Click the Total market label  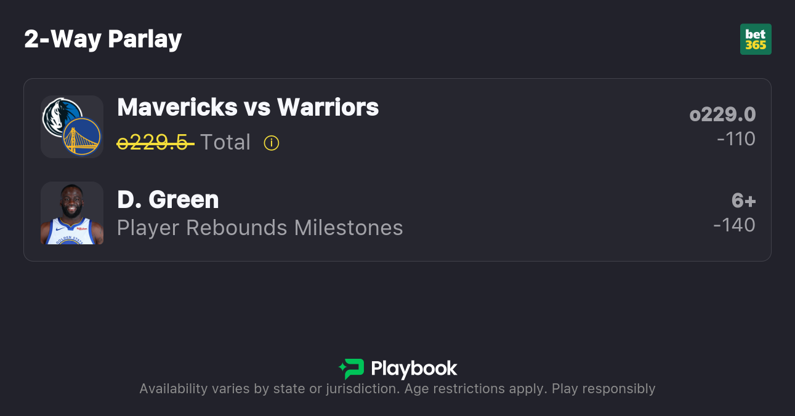[x=225, y=143]
